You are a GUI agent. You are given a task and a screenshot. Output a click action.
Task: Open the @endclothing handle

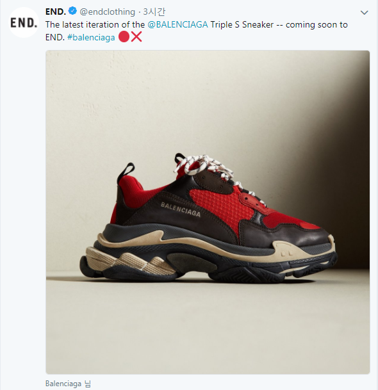107,12
